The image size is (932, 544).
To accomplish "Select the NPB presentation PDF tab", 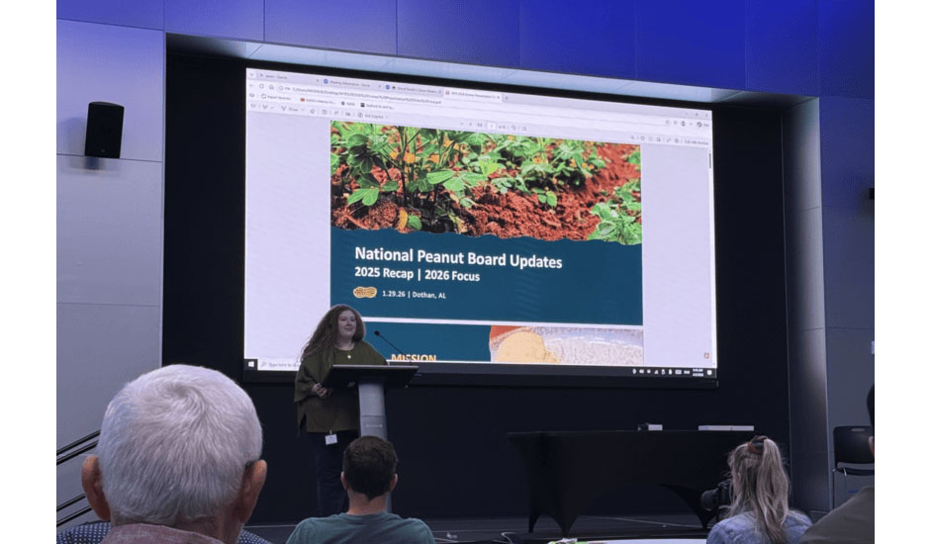I will [471, 95].
